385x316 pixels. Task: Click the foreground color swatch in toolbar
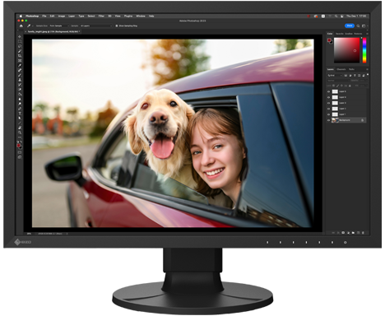pyautogui.click(x=19, y=145)
